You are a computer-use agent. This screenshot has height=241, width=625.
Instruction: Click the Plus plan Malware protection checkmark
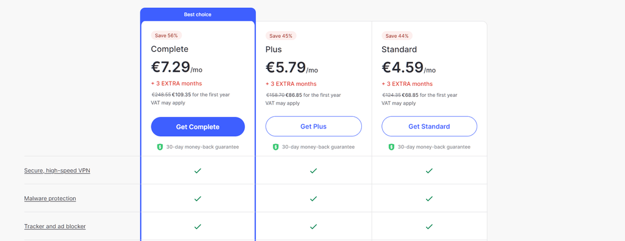point(313,198)
